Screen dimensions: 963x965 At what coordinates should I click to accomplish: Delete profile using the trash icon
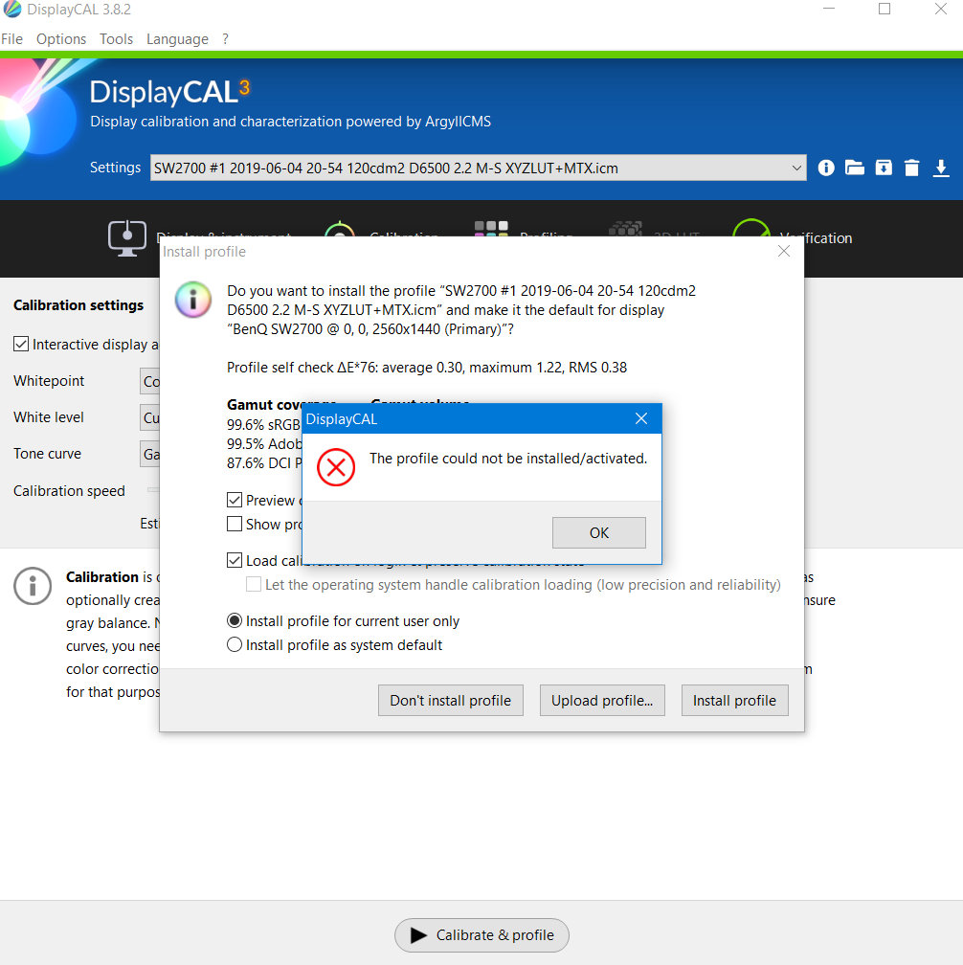tap(912, 168)
